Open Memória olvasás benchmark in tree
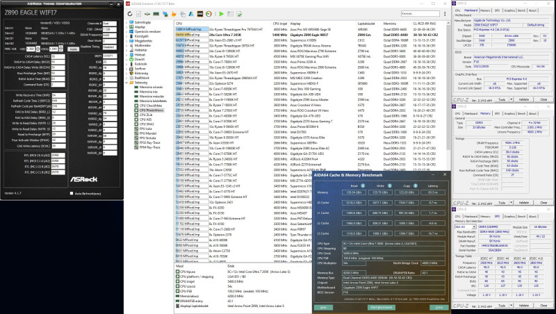 click(x=151, y=87)
